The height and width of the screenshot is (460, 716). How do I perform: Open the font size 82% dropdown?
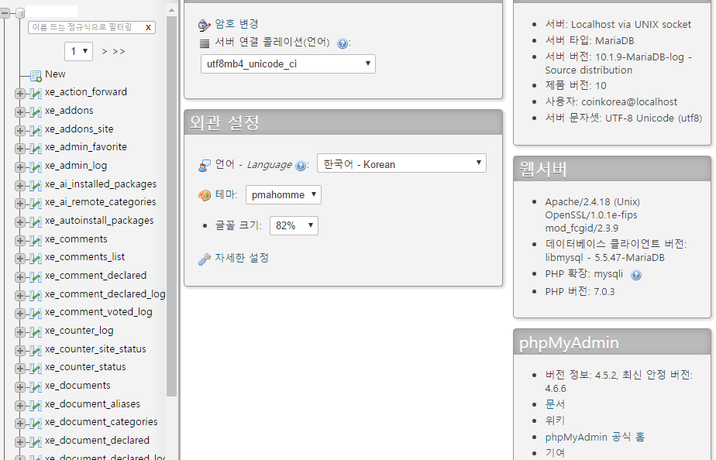coord(294,225)
